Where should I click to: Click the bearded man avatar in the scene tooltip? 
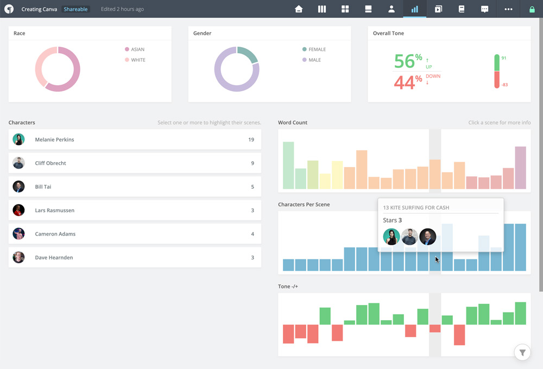409,237
